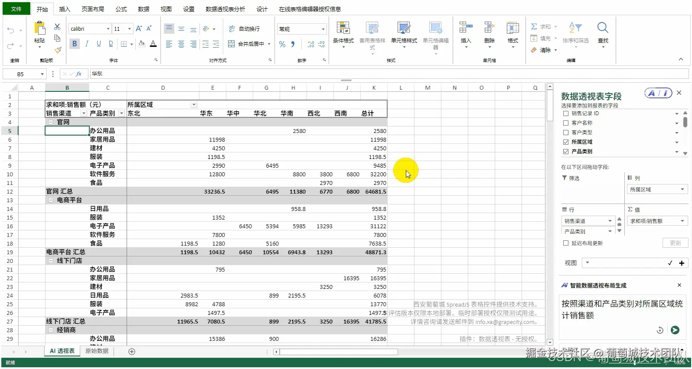Collapse the 电商平台 group in pivot table

[x=51, y=200]
